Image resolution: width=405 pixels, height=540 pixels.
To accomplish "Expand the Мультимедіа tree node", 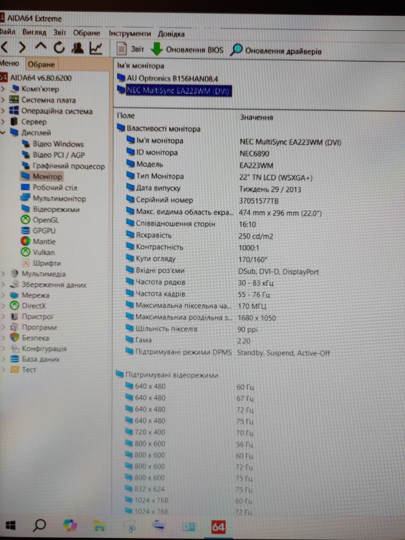I will (3, 274).
